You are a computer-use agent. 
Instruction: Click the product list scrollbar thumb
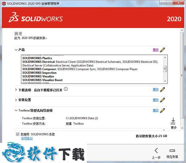tap(165, 69)
